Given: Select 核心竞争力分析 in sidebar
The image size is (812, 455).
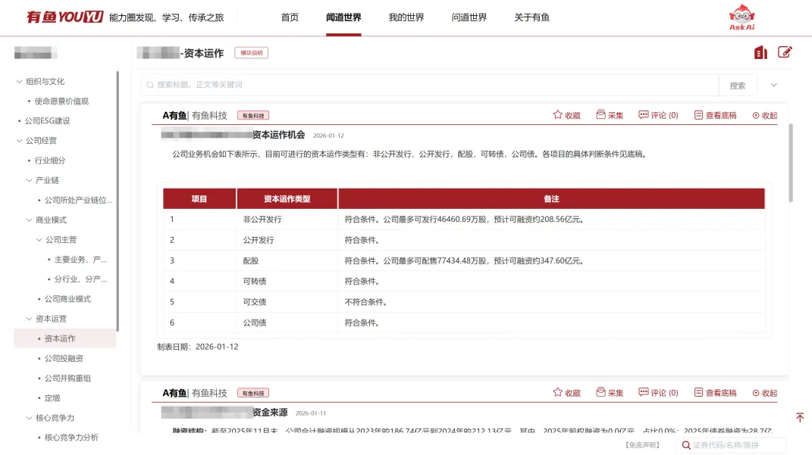Looking at the screenshot, I should click(x=71, y=438).
